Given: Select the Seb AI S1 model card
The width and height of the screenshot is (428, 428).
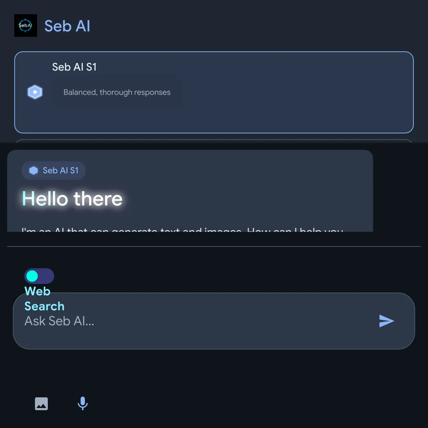Looking at the screenshot, I should (x=214, y=92).
